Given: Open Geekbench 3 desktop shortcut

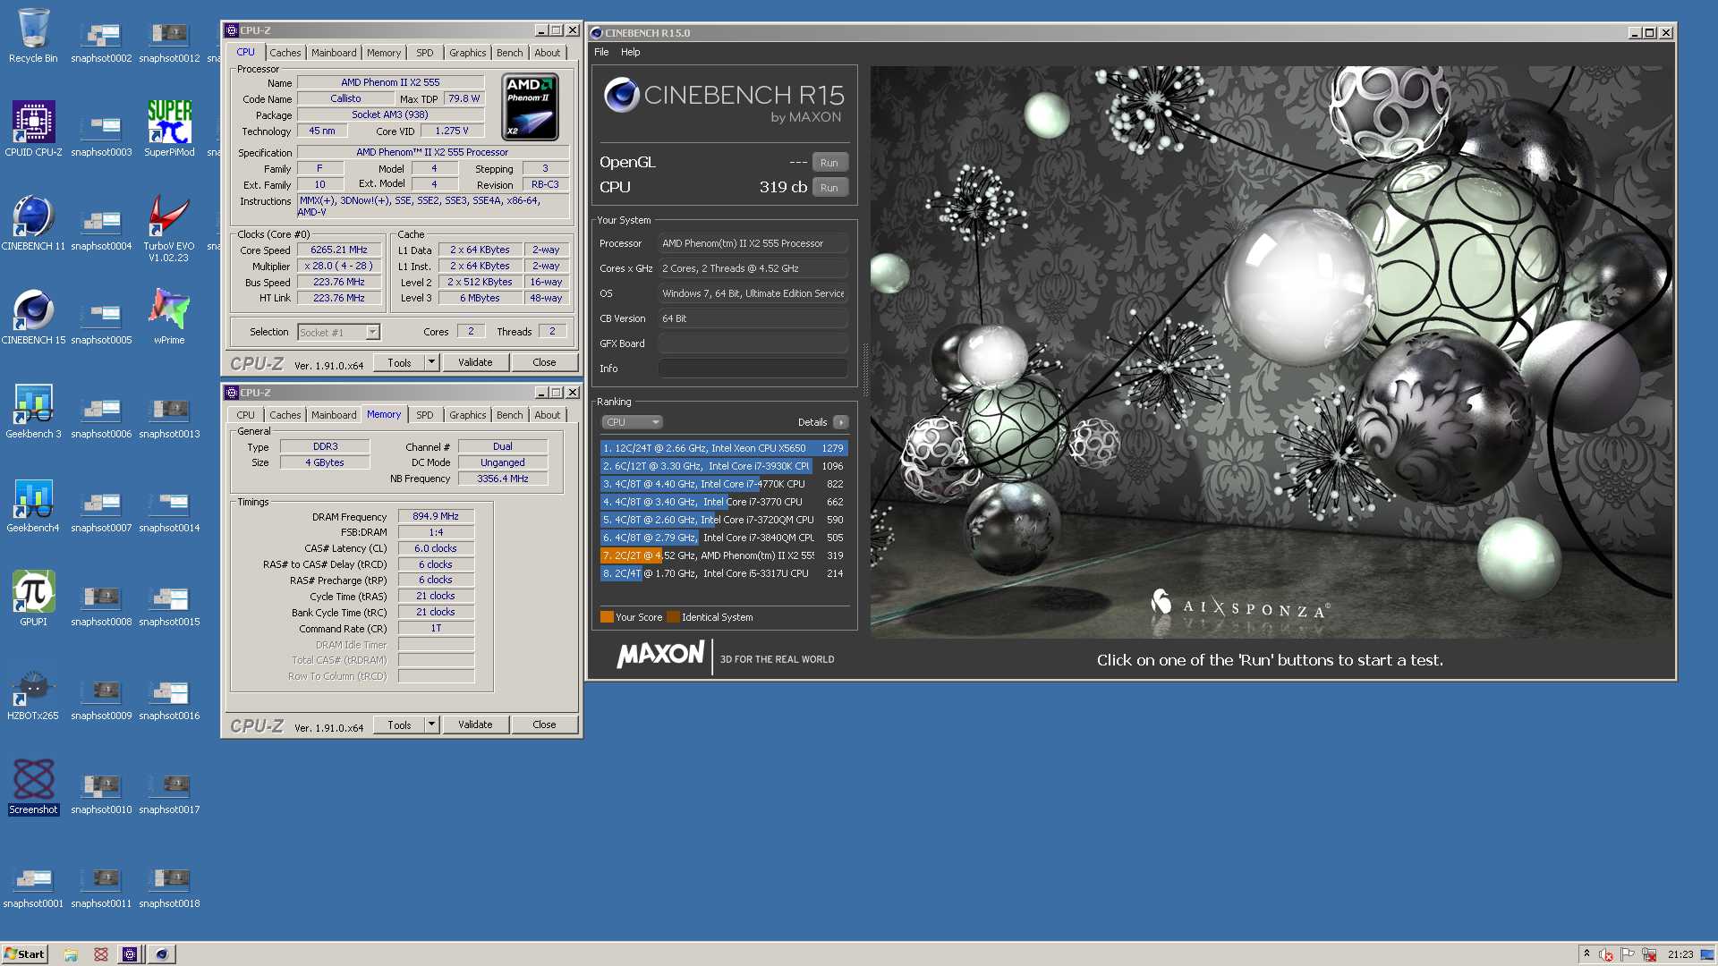Looking at the screenshot, I should (x=33, y=411).
